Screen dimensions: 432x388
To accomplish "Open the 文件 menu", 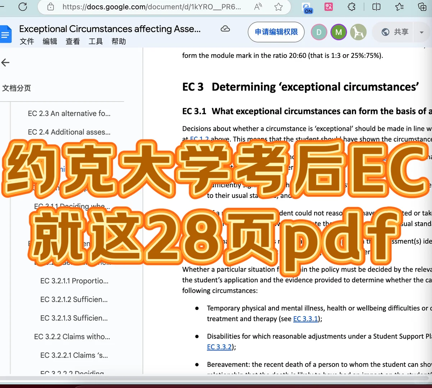I will click(x=27, y=41).
